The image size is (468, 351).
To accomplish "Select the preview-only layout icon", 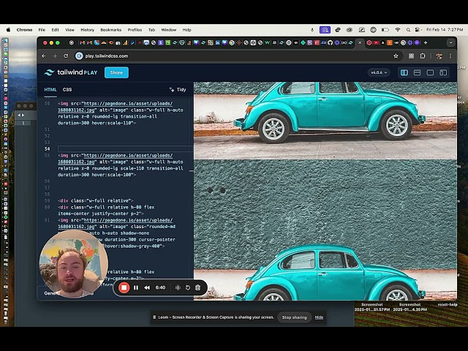I will pos(430,72).
